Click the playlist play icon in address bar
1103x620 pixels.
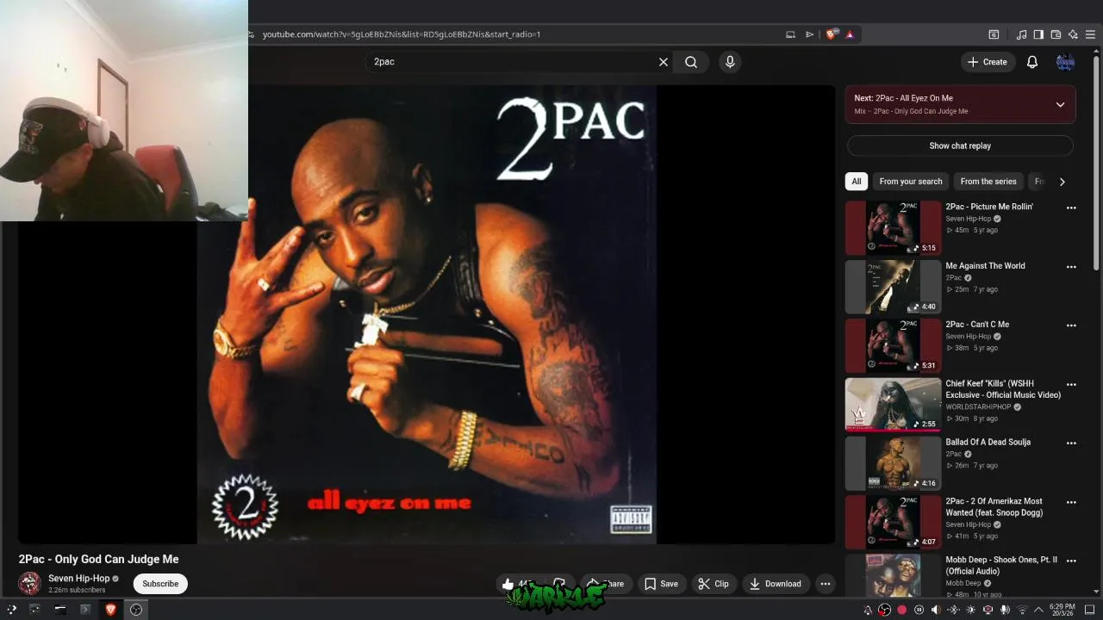809,34
